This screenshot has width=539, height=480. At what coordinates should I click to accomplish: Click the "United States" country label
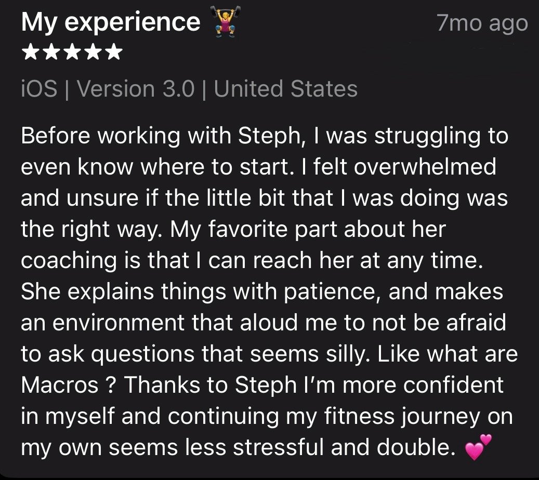(285, 89)
